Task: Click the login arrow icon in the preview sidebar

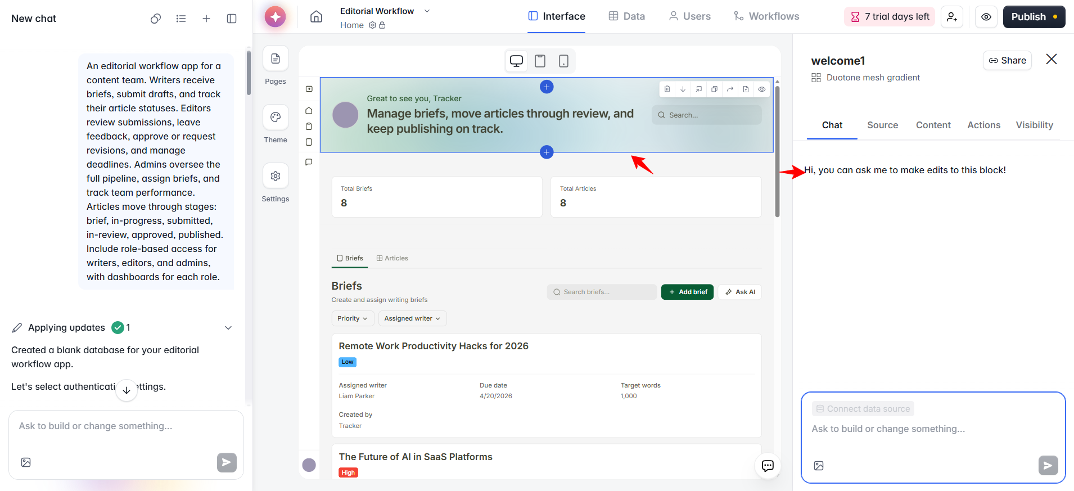Action: [x=309, y=89]
